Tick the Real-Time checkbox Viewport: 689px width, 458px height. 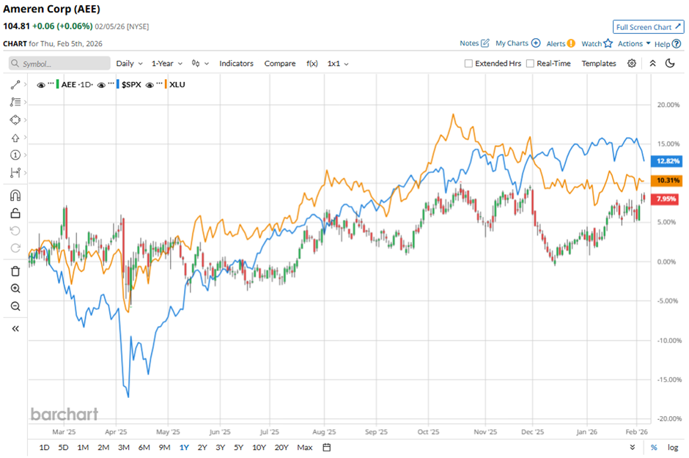coord(530,64)
